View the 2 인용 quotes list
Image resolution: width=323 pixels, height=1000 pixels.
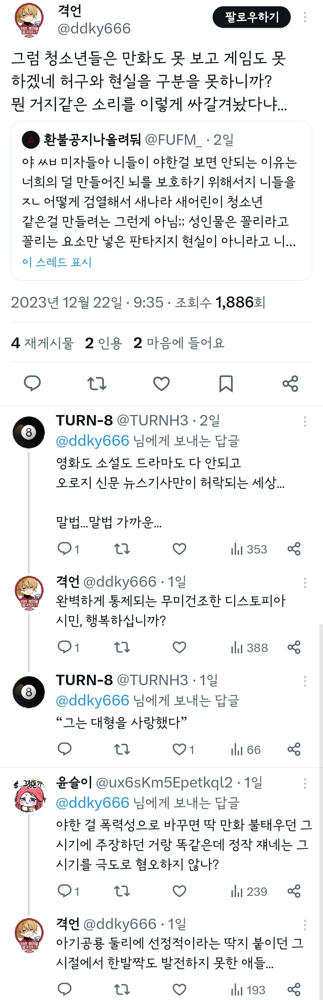[104, 343]
